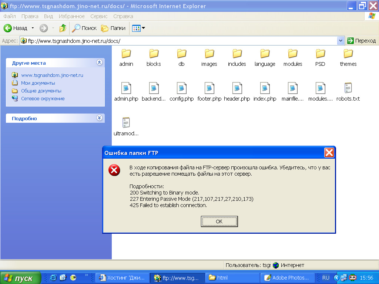
Task: Switch to Хостинг 'Джи... taskbar window
Action: (x=122, y=278)
